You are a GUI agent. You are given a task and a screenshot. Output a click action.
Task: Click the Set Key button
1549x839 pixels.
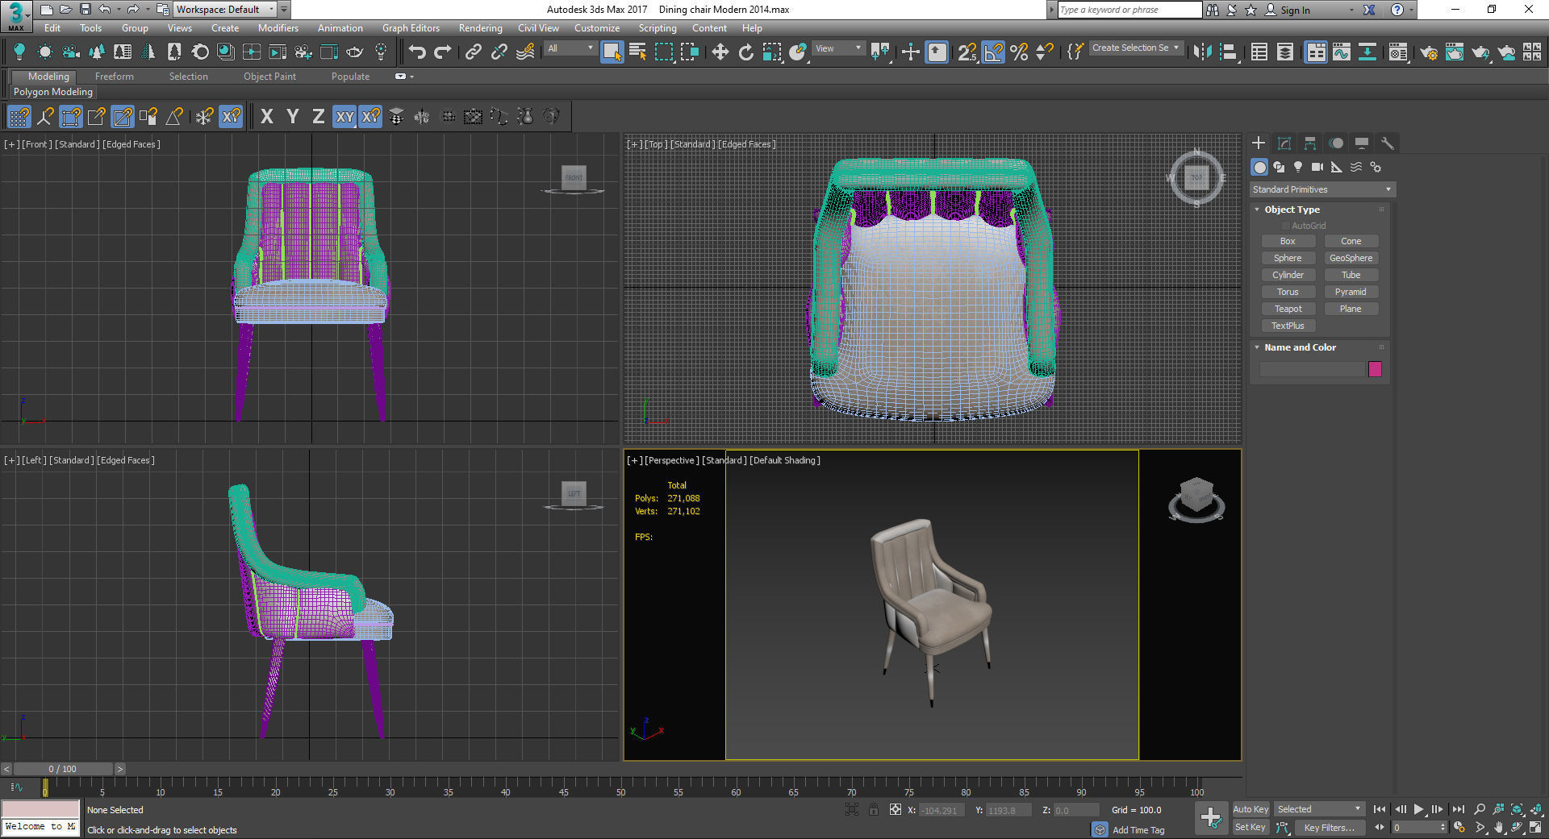[x=1250, y=827]
